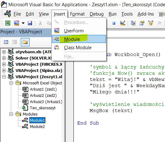Open Project Explorer toolbar icon
165x142 pixels.
pos(133,23)
